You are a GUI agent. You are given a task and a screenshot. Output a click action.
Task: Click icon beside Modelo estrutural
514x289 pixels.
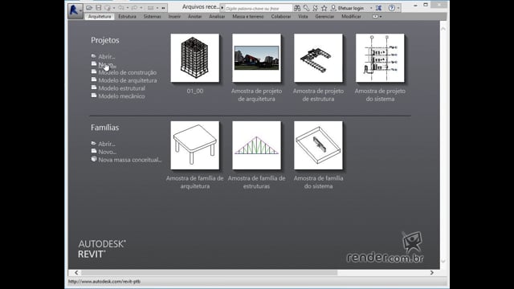pos(94,88)
